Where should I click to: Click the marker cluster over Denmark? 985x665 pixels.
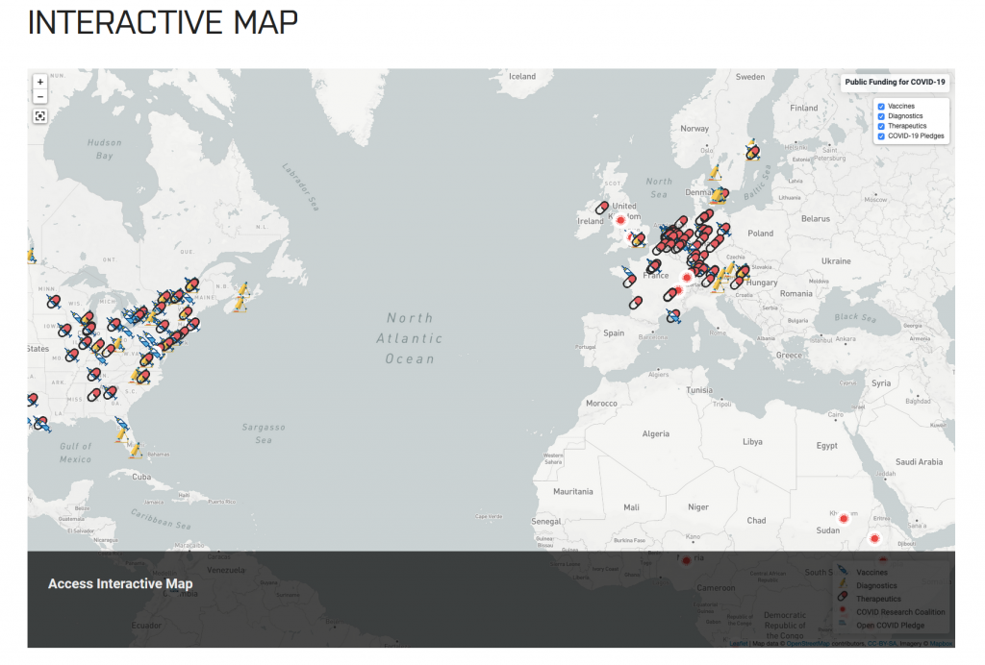pos(720,196)
